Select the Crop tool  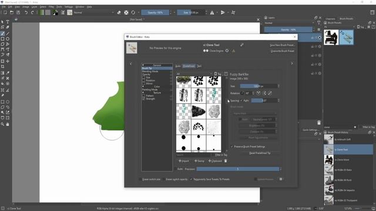(x=2, y=66)
